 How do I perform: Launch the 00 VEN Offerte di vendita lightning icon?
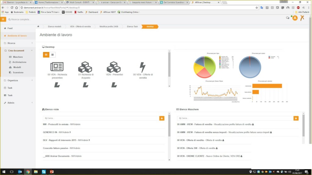click(x=142, y=67)
